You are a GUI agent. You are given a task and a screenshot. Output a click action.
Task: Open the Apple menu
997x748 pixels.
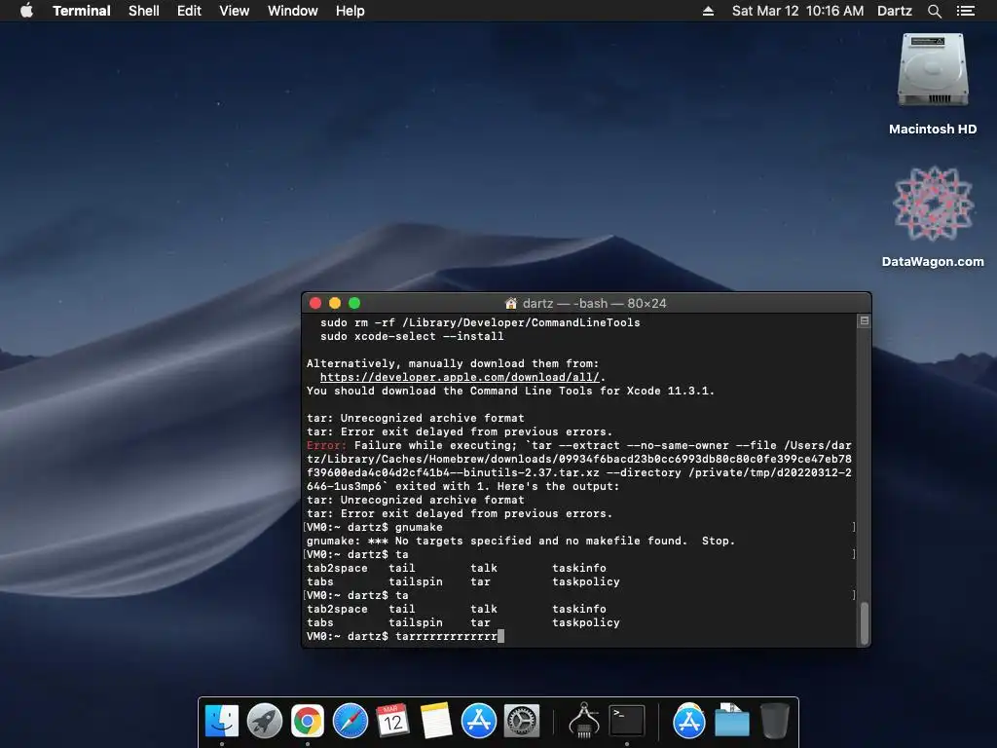point(26,11)
